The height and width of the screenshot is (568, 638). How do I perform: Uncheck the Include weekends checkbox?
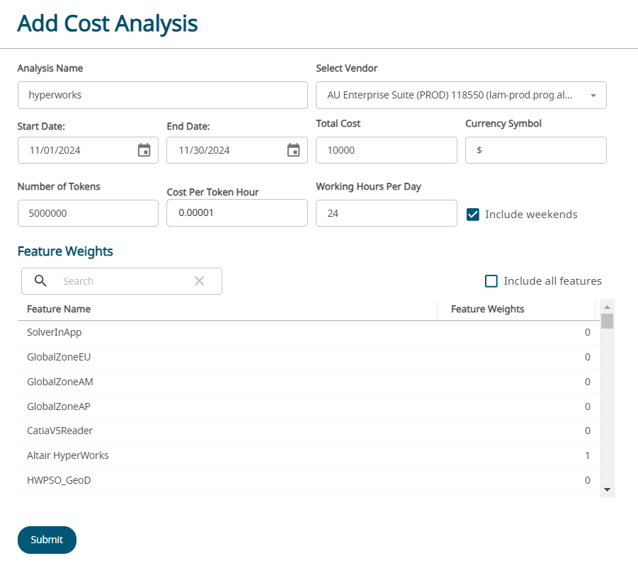[473, 215]
